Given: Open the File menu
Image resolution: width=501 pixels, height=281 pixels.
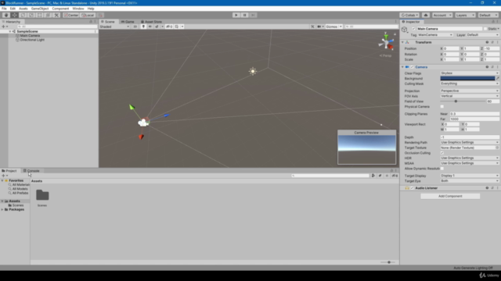Looking at the screenshot, I should 4,9.
